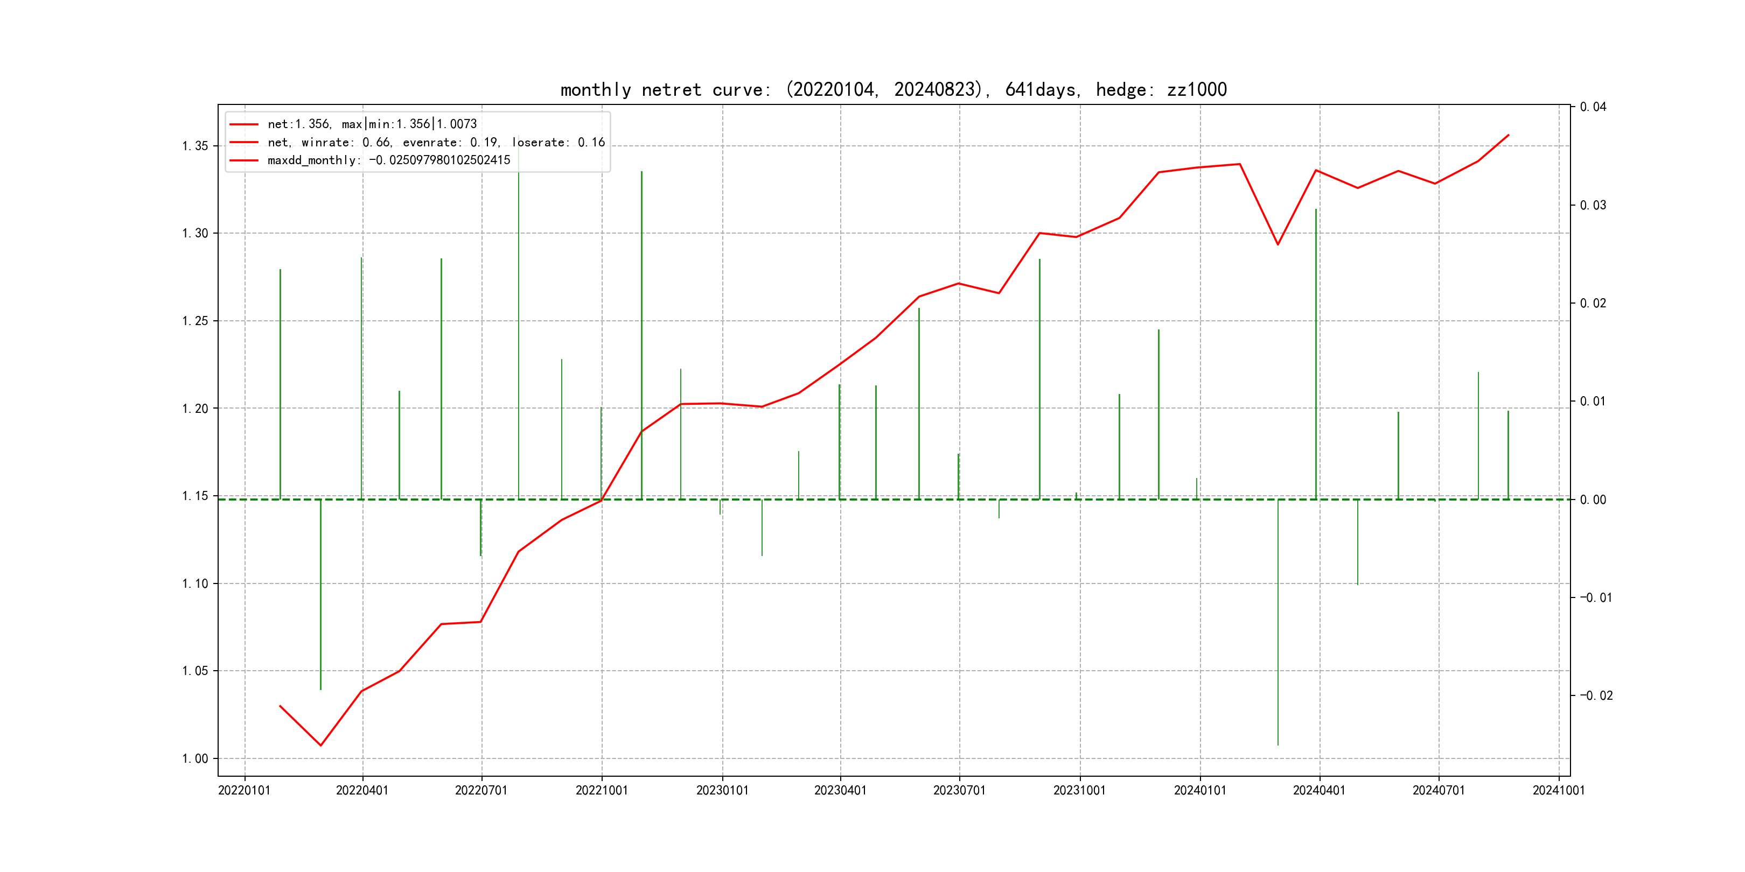
Task: Click the net:1.356 legend entry
Action: coord(372,124)
